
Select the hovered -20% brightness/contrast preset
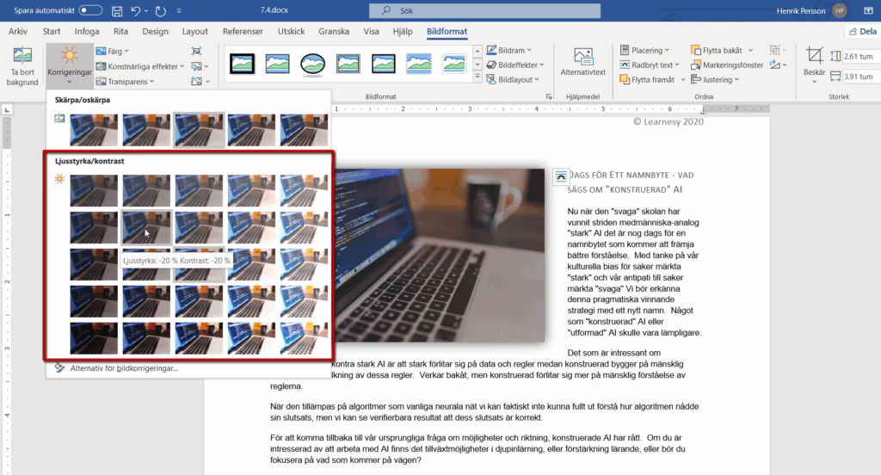(146, 228)
